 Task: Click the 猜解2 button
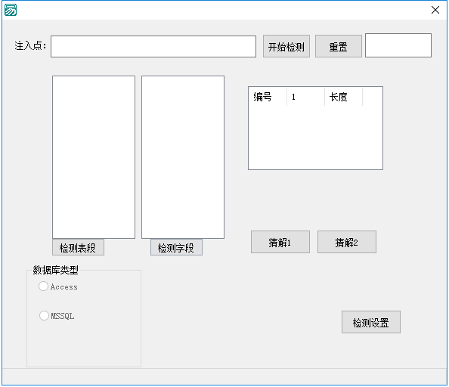point(346,242)
